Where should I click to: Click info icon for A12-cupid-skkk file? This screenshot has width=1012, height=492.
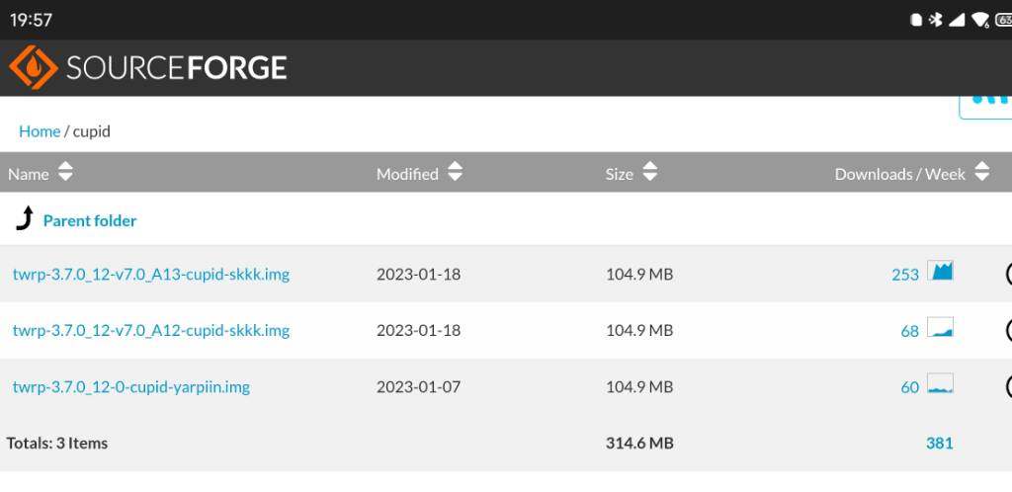coord(1008,330)
